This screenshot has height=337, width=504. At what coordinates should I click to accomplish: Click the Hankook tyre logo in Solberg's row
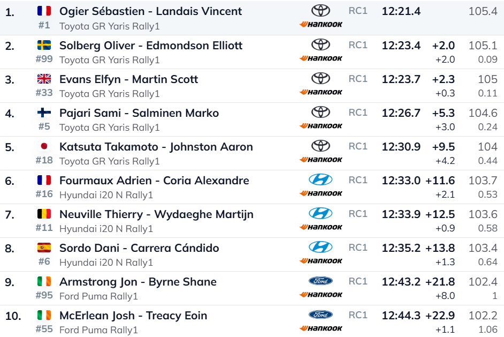[x=321, y=58]
